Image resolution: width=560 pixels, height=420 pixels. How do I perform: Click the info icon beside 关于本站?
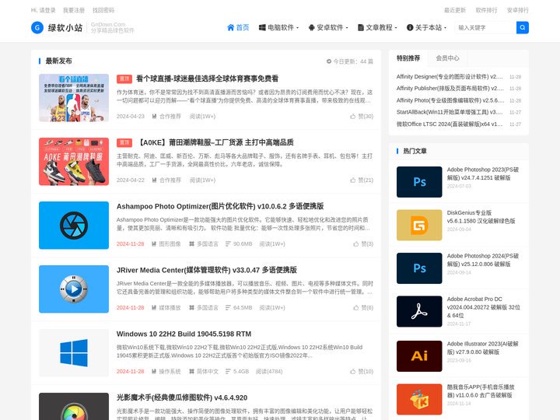coord(410,27)
